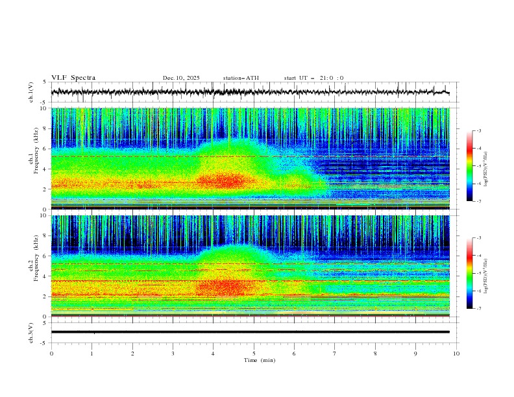Click time axis tick label '5'
The image size is (514, 397).
tap(254, 354)
